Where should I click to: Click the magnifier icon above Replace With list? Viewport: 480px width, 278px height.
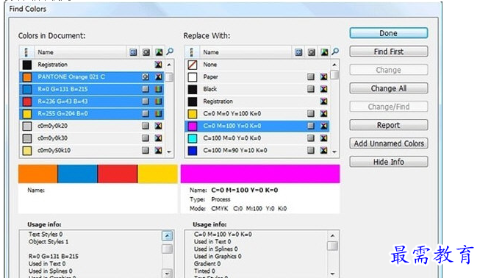coord(335,51)
